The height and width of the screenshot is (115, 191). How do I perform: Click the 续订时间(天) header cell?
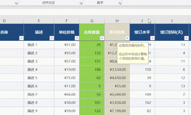[172, 32]
